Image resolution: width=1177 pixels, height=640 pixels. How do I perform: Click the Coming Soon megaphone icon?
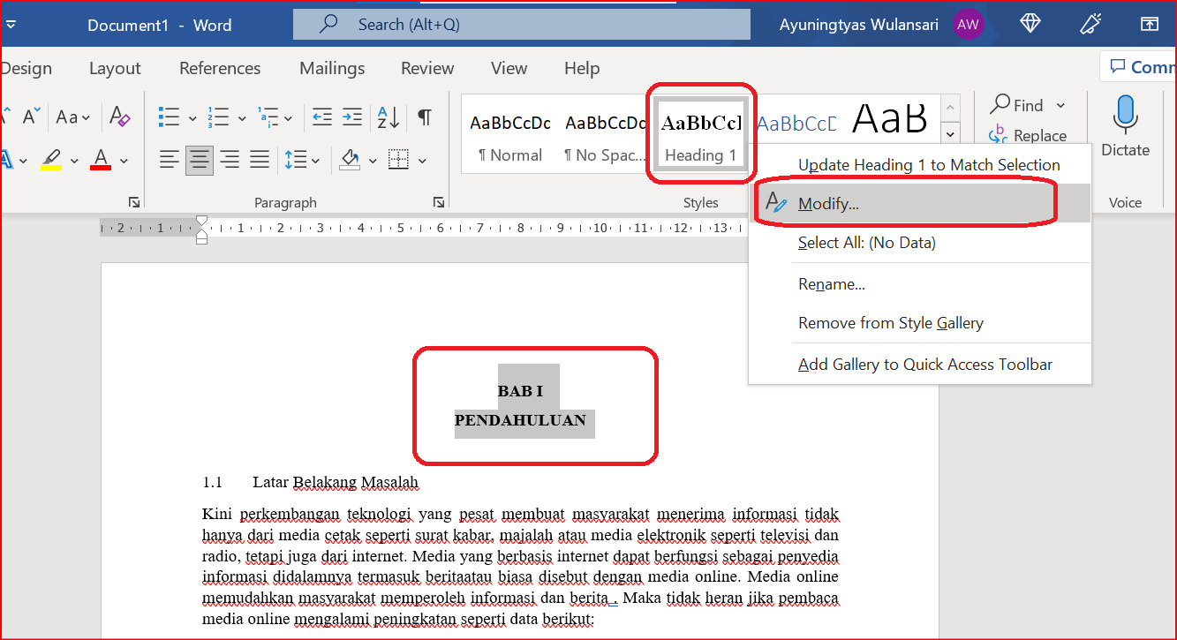pyautogui.click(x=1090, y=24)
